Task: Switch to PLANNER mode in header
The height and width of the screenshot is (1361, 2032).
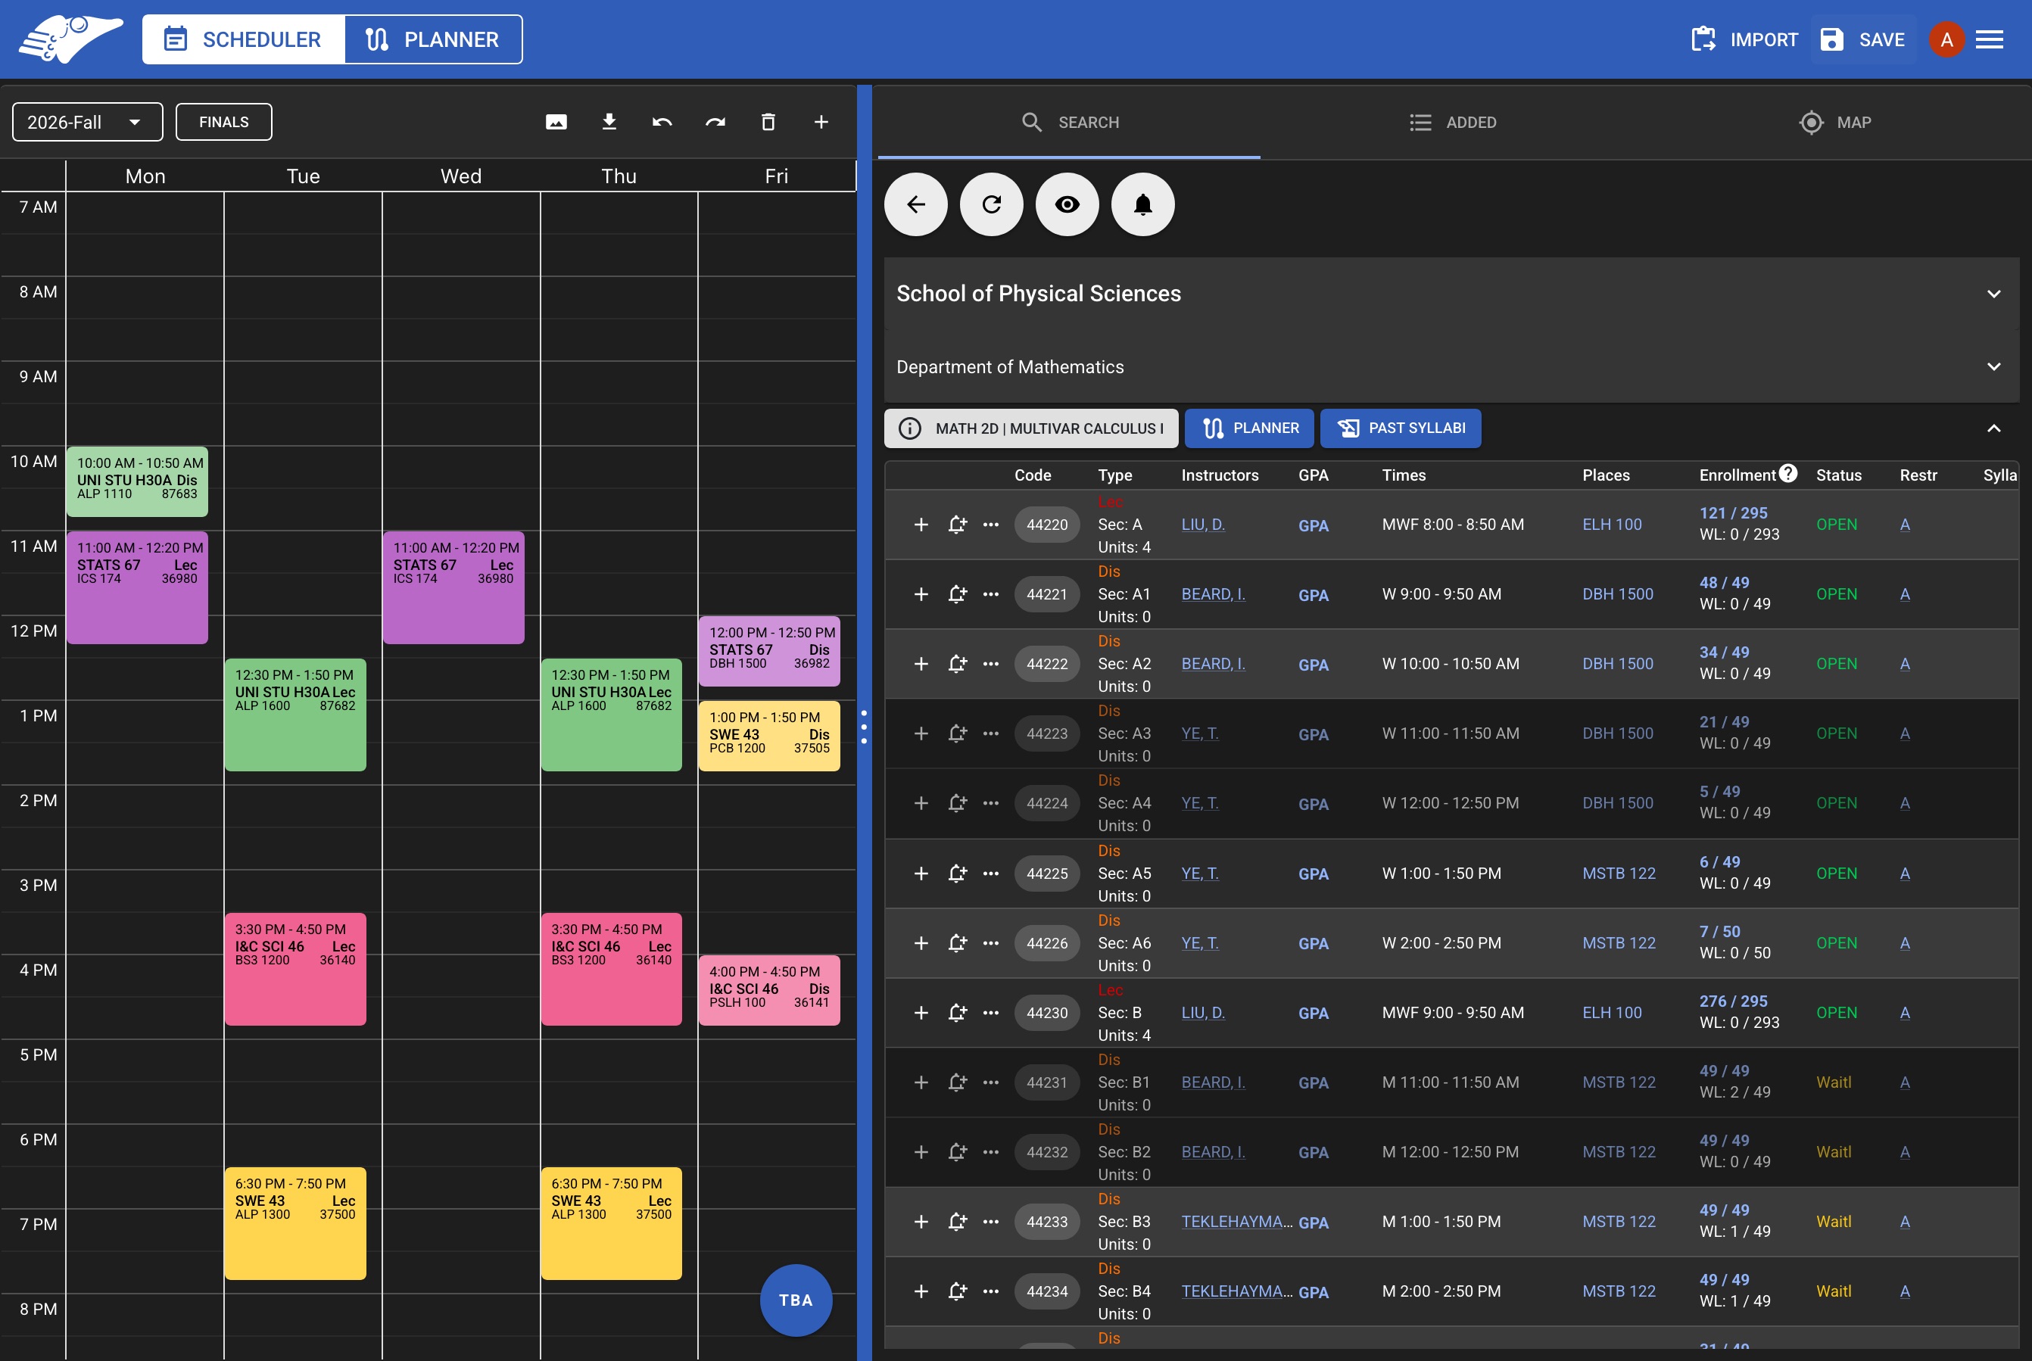Action: pos(433,39)
